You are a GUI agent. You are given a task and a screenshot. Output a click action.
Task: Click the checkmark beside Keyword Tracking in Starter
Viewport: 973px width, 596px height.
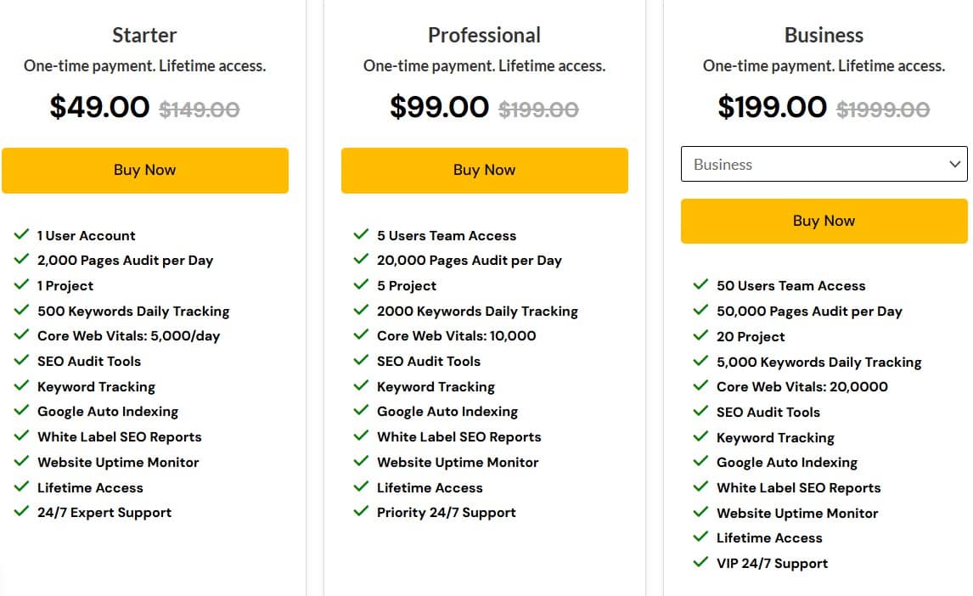(22, 386)
